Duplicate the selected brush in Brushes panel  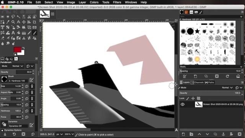point(206,76)
